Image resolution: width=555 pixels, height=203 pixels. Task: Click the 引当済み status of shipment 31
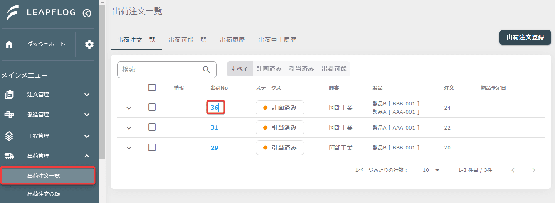[280, 127]
